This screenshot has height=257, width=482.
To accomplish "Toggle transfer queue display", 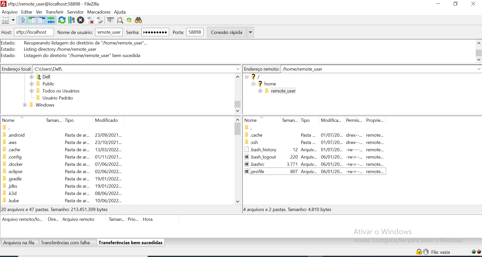I will pos(51,20).
